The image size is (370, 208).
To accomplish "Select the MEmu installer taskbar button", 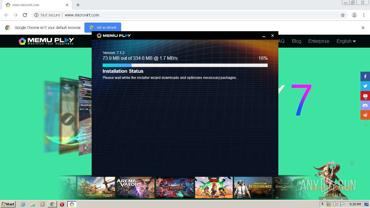I will click(x=72, y=204).
